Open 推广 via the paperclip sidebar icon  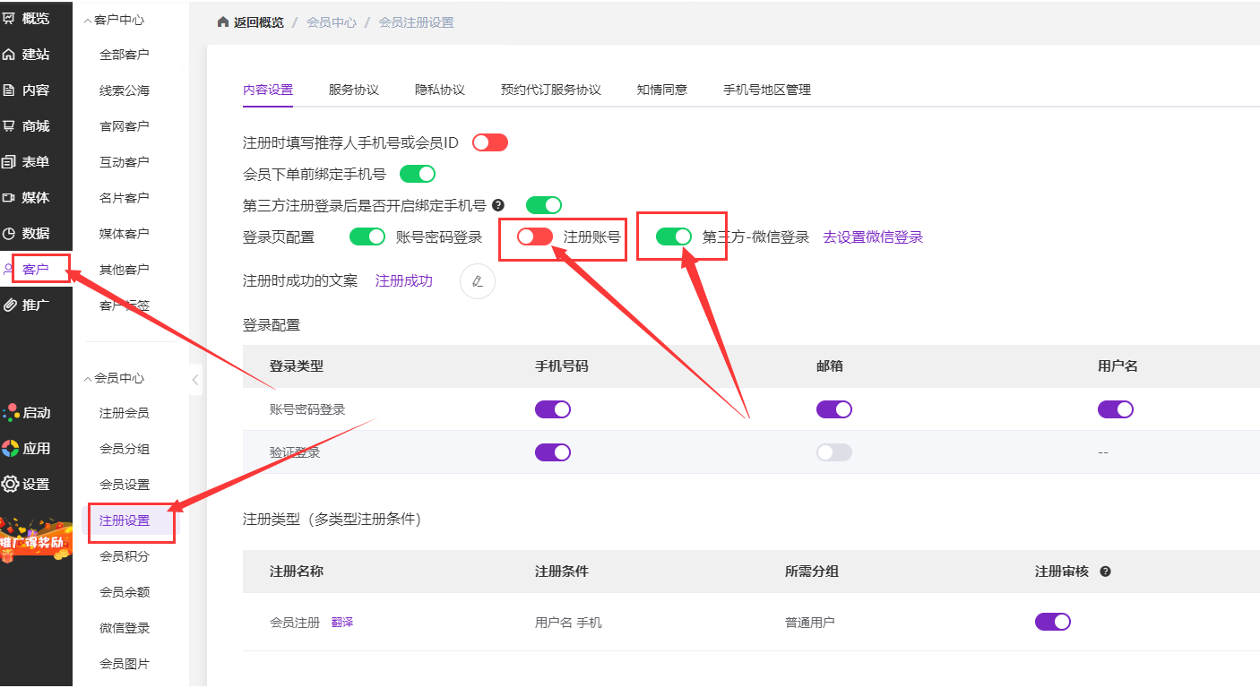coord(10,305)
